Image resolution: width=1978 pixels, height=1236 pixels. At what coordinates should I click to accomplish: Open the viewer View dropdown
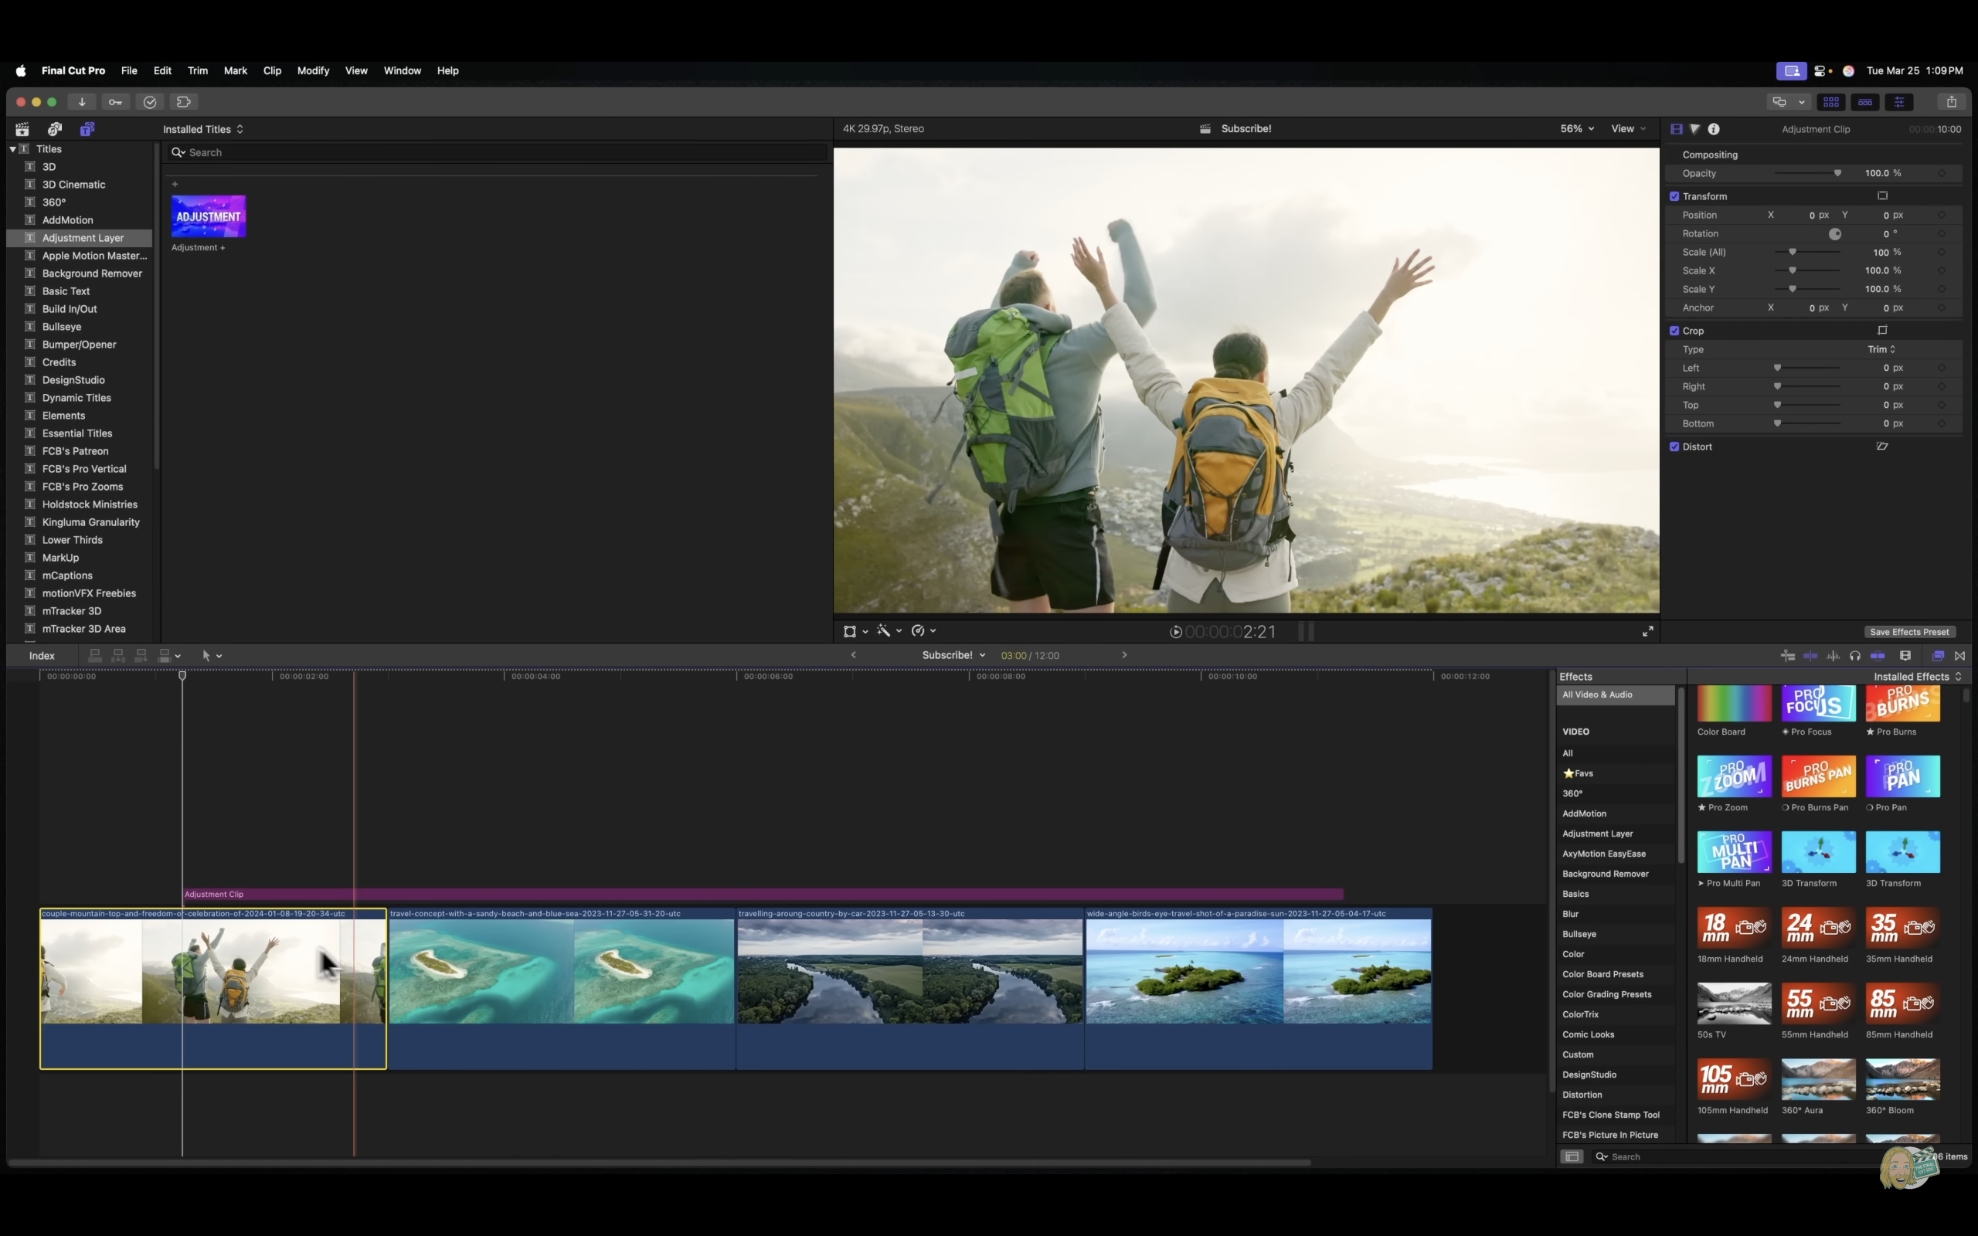pyautogui.click(x=1628, y=128)
